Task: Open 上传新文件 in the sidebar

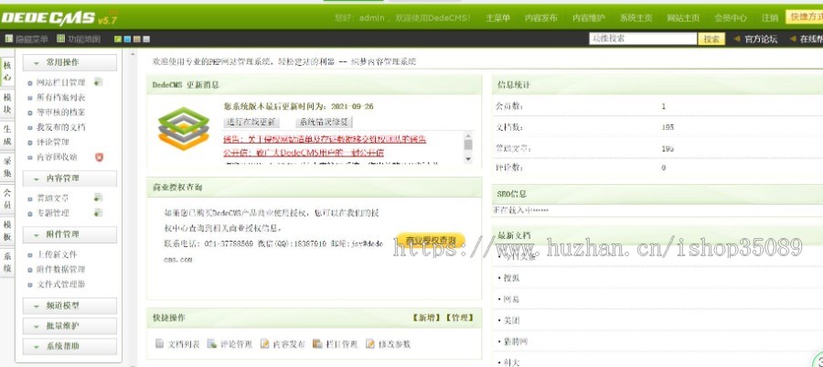Action: (x=57, y=254)
